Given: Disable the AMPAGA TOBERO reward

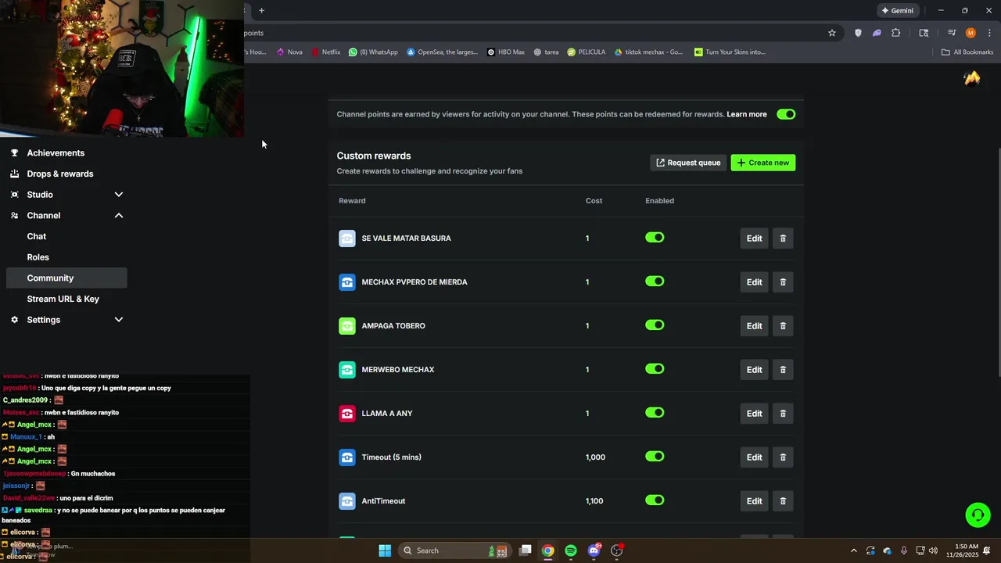Looking at the screenshot, I should coord(655,325).
